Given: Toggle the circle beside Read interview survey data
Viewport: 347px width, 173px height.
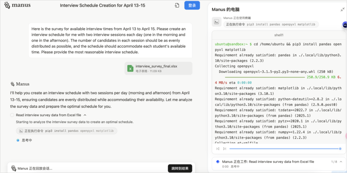Looking at the screenshot, I should pyautogui.click(x=12, y=115).
